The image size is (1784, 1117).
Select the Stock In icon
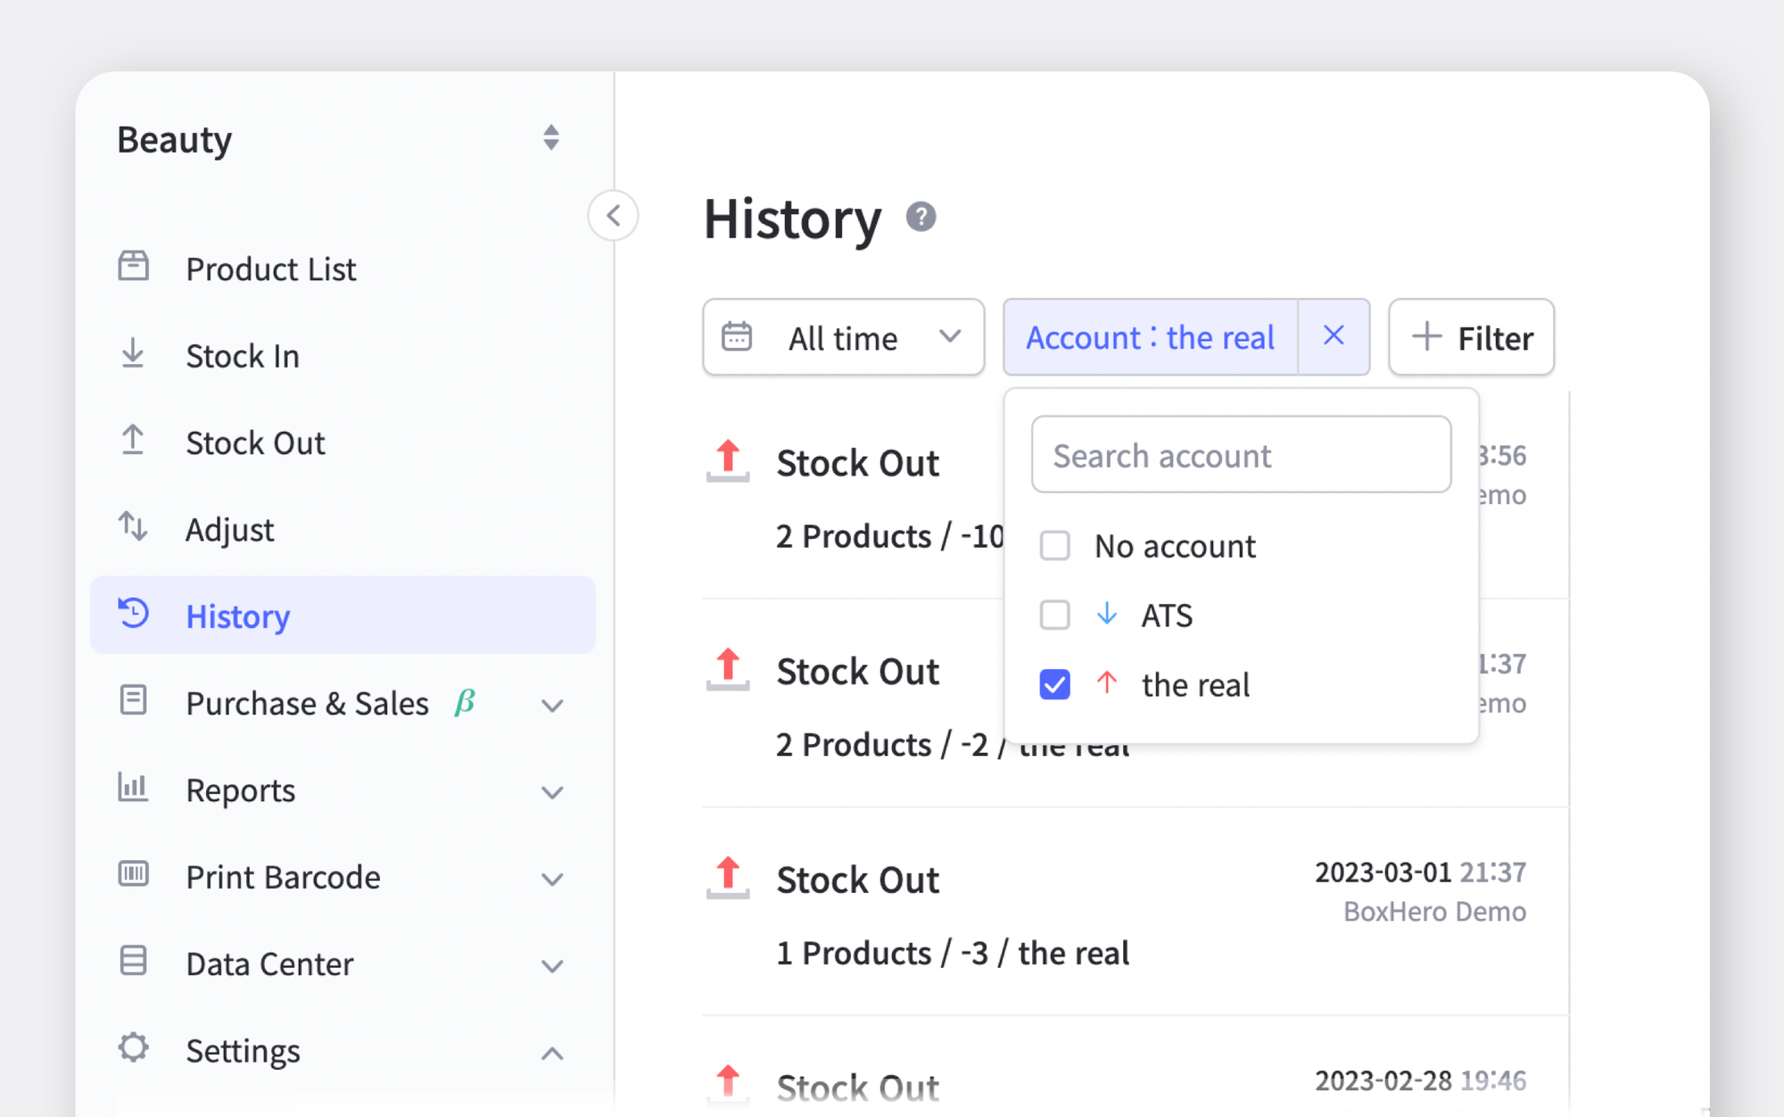point(133,353)
